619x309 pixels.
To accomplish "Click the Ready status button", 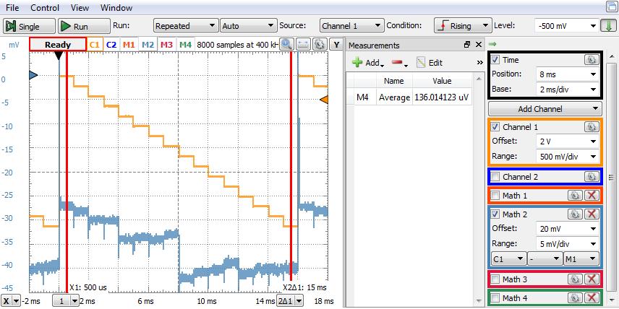I will [x=58, y=45].
